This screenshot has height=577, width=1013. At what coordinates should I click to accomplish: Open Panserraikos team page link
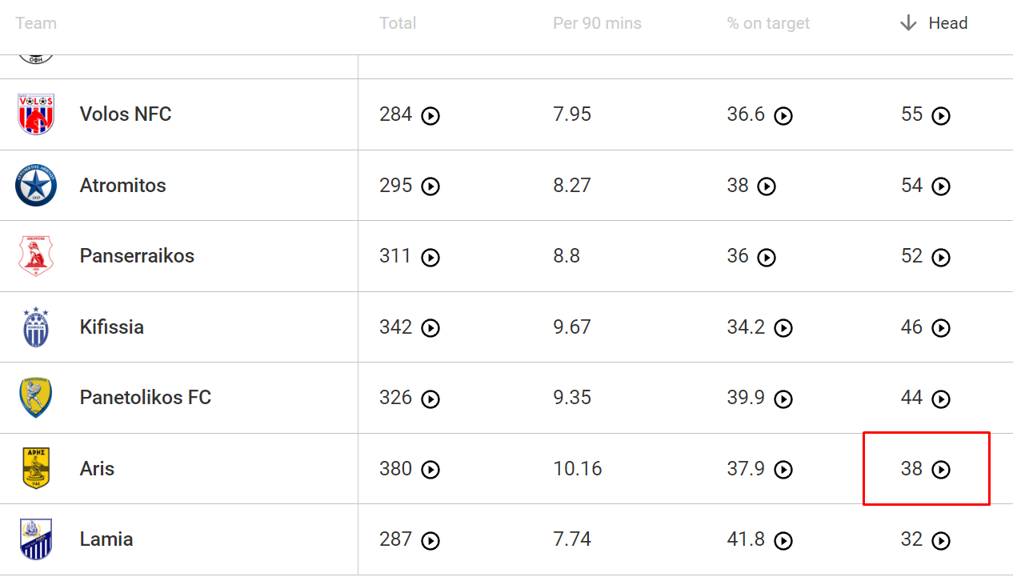(x=137, y=256)
